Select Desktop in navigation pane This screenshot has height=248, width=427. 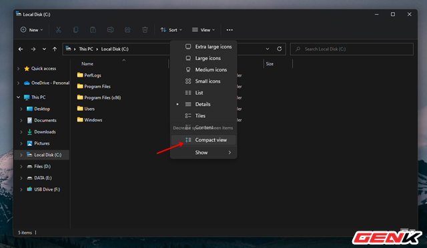[42, 109]
